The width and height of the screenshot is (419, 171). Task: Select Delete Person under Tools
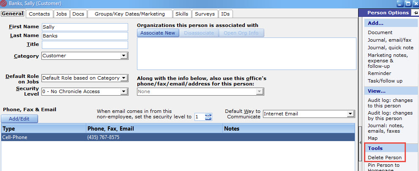pyautogui.click(x=384, y=158)
